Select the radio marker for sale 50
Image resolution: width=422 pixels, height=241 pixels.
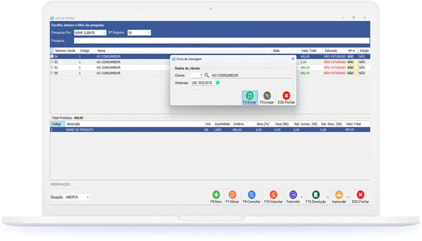tap(52, 73)
